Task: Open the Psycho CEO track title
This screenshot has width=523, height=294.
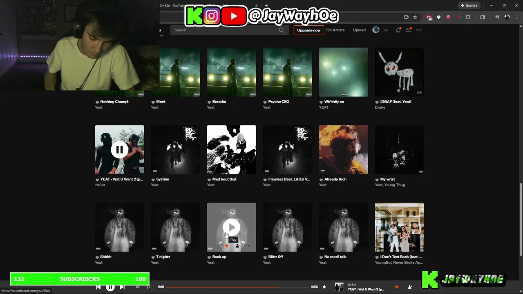Action: 279,102
